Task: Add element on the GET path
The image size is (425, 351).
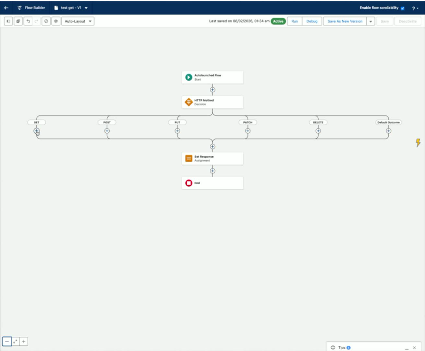Action: 36,131
